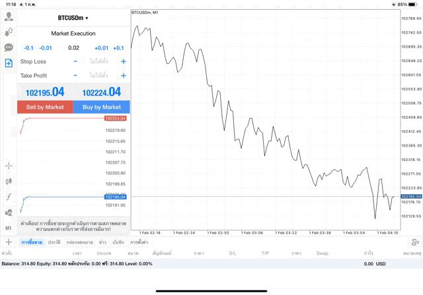Increase the Stop Loss value with plus
Screen dimensions: 423x295
click(x=124, y=61)
